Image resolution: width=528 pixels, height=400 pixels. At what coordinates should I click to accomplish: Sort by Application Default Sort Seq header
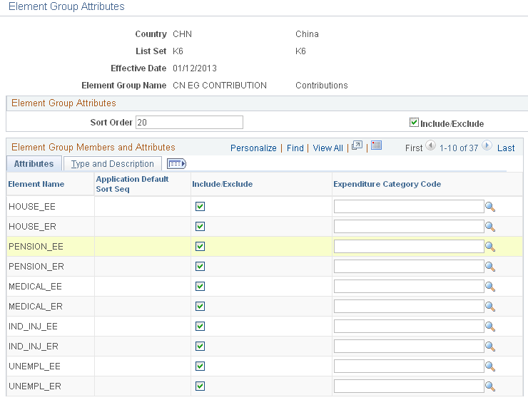[132, 184]
